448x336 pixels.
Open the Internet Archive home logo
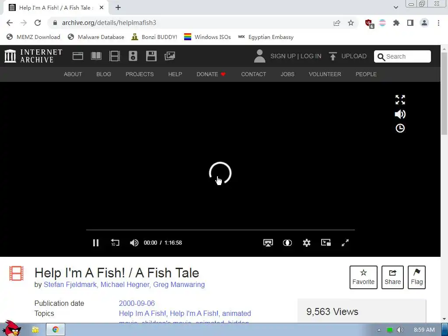pyautogui.click(x=33, y=56)
